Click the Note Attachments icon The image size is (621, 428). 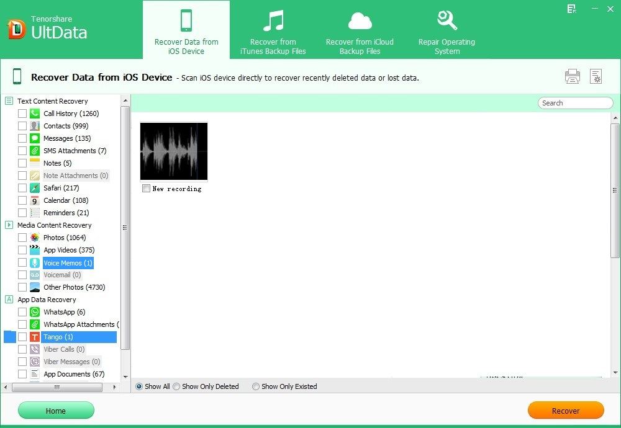click(35, 176)
